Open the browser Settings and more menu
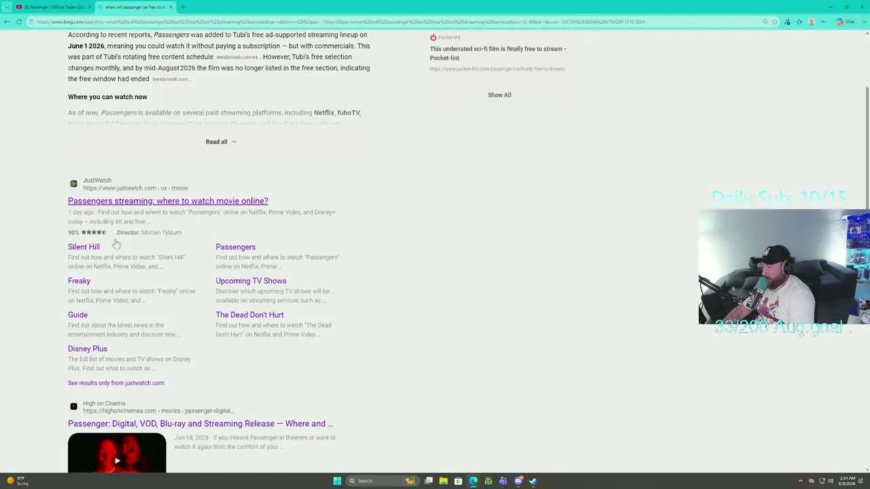Viewport: 870px width, 489px height. 823,22
